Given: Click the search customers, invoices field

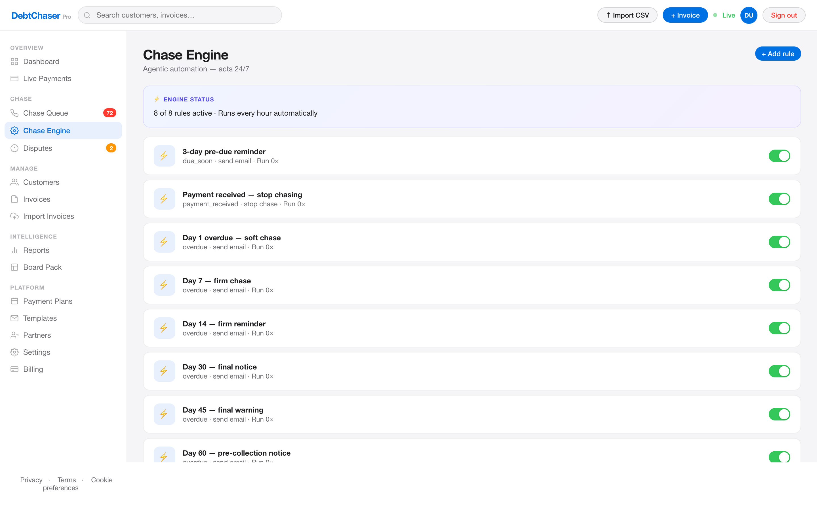Looking at the screenshot, I should (180, 15).
